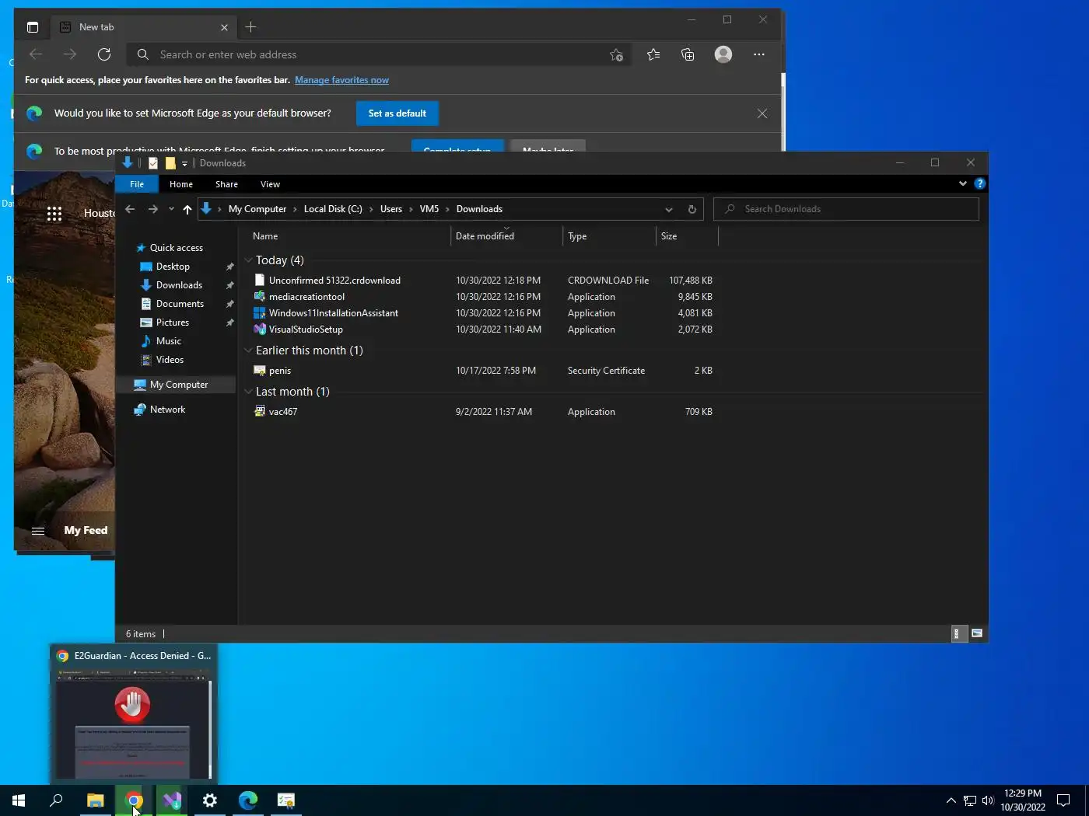
Task: Select Unconfirmed 51322.crdownload file
Action: (x=334, y=281)
